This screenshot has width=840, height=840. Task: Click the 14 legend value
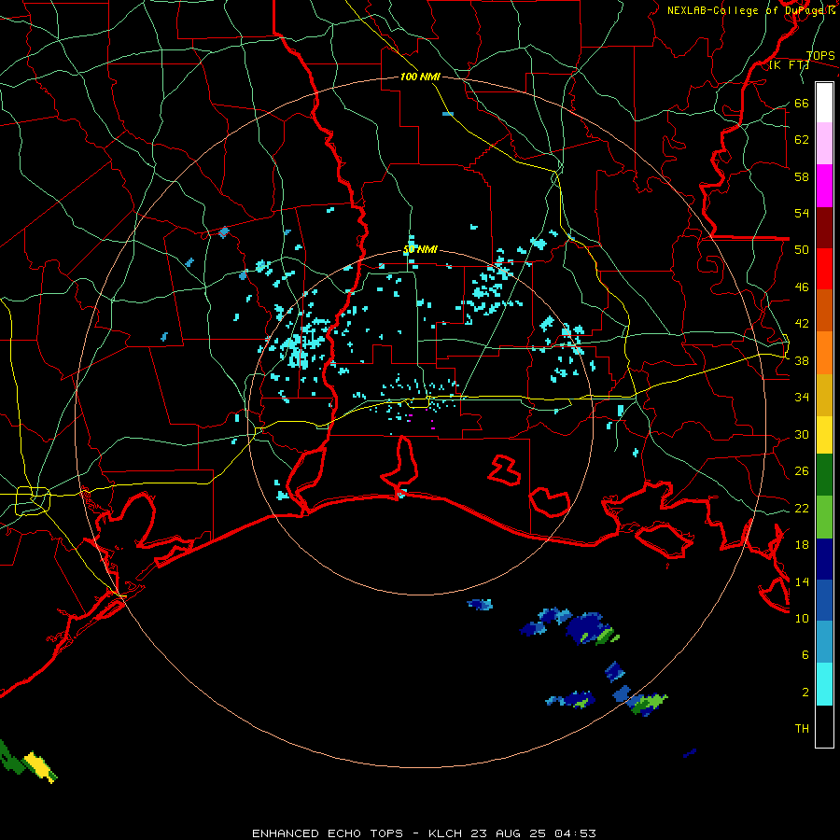point(802,581)
